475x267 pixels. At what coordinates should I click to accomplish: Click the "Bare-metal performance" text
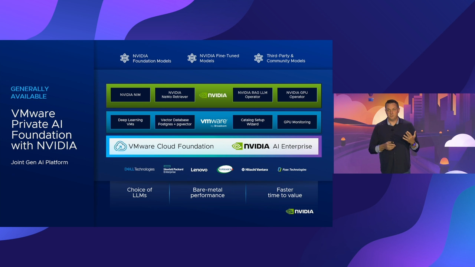click(x=207, y=192)
